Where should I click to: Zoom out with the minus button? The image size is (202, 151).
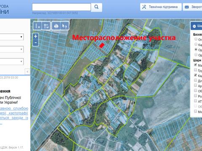[x=36, y=43]
